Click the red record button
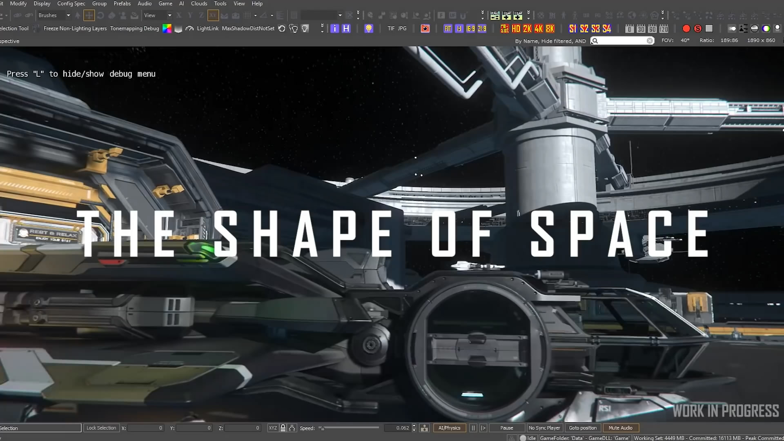This screenshot has height=441, width=784. (x=686, y=28)
